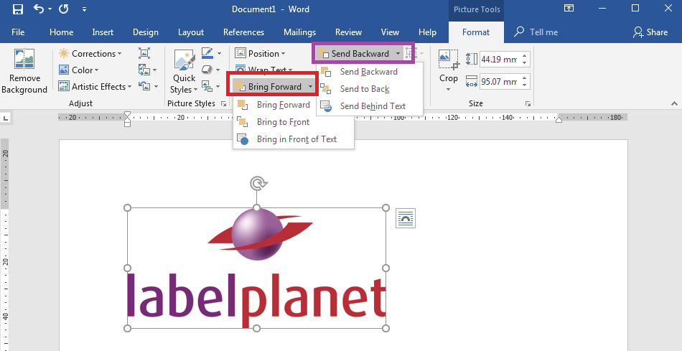Increase width with the up stepper
This screenshot has width=682, height=351.
click(525, 78)
